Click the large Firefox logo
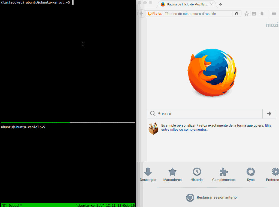 tap(212, 73)
